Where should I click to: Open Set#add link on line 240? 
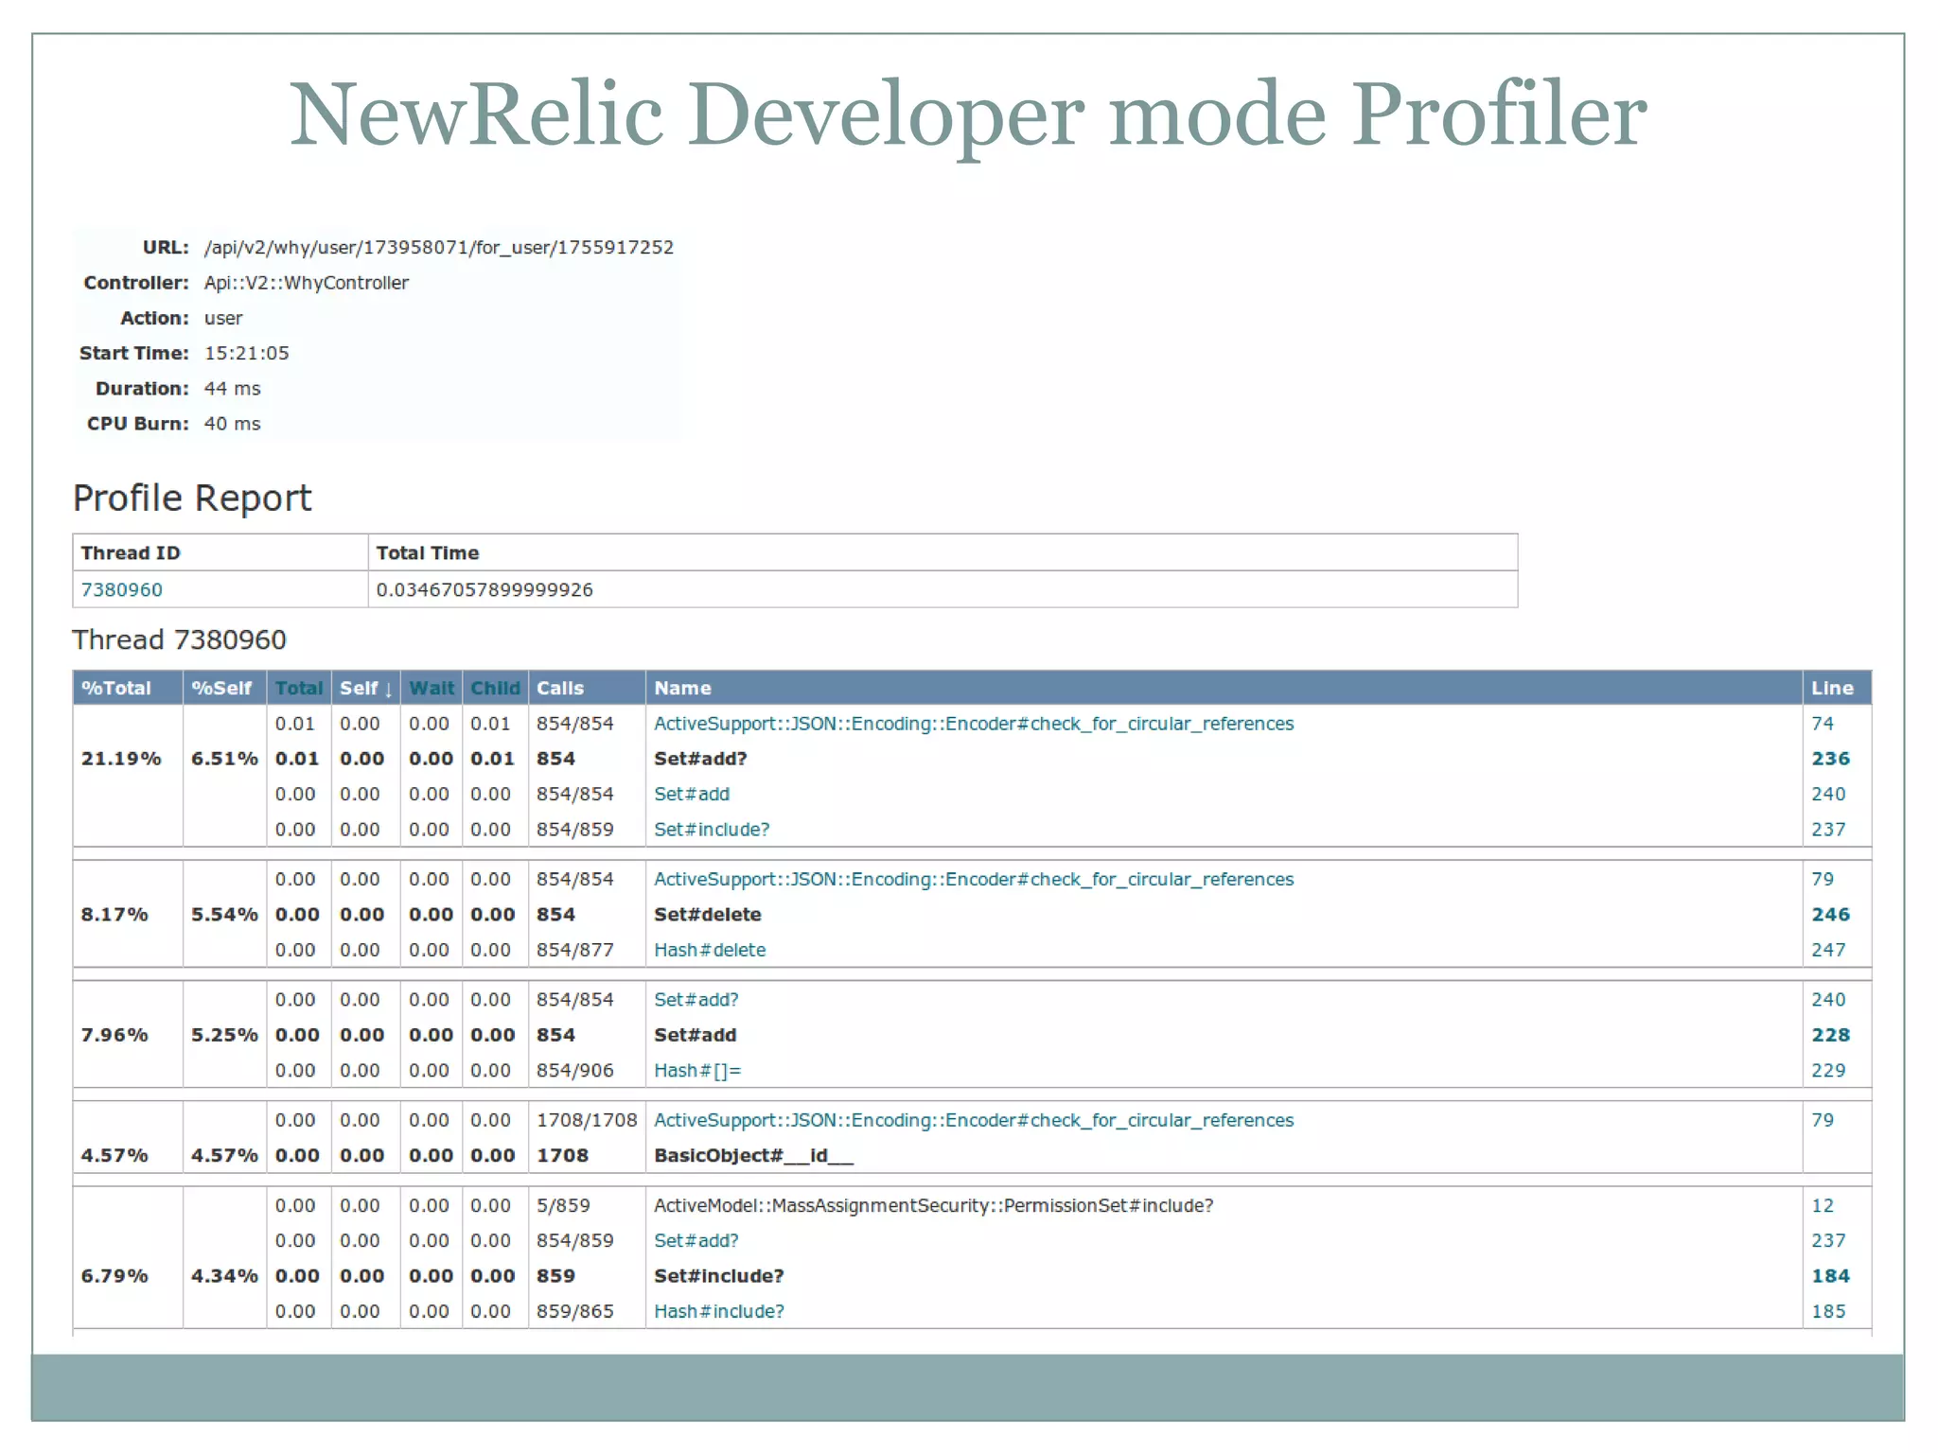tap(692, 794)
